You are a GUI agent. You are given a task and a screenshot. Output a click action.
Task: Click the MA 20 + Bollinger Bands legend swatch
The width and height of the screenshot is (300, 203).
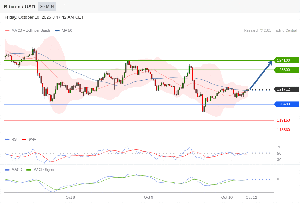click(7, 31)
